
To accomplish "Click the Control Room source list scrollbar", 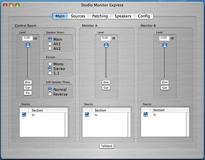I will click(x=66, y=125).
